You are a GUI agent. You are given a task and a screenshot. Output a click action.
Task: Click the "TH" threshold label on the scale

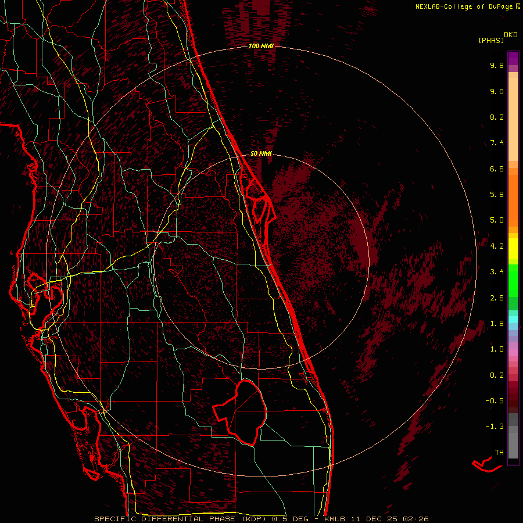click(499, 453)
